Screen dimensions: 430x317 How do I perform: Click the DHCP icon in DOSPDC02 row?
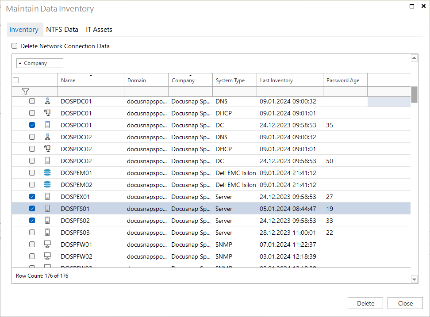pyautogui.click(x=47, y=149)
